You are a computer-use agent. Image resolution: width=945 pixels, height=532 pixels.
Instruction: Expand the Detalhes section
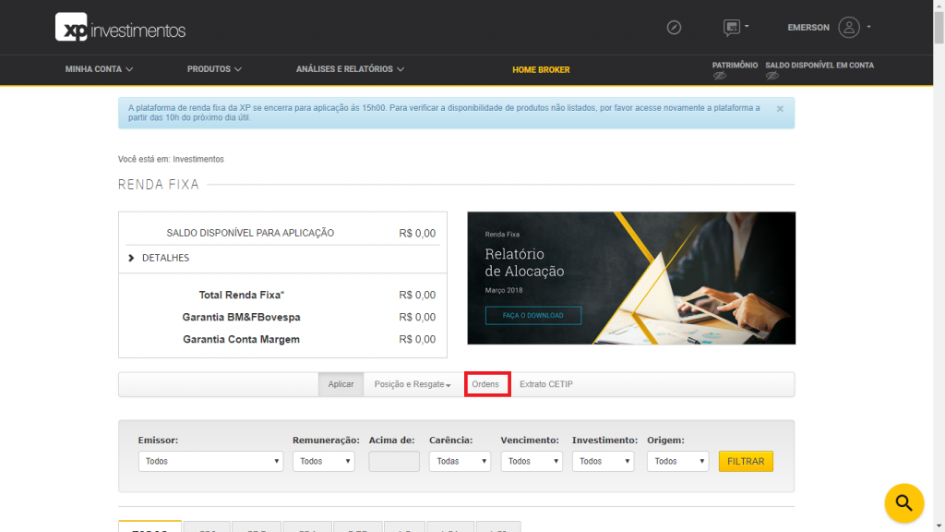coord(159,258)
